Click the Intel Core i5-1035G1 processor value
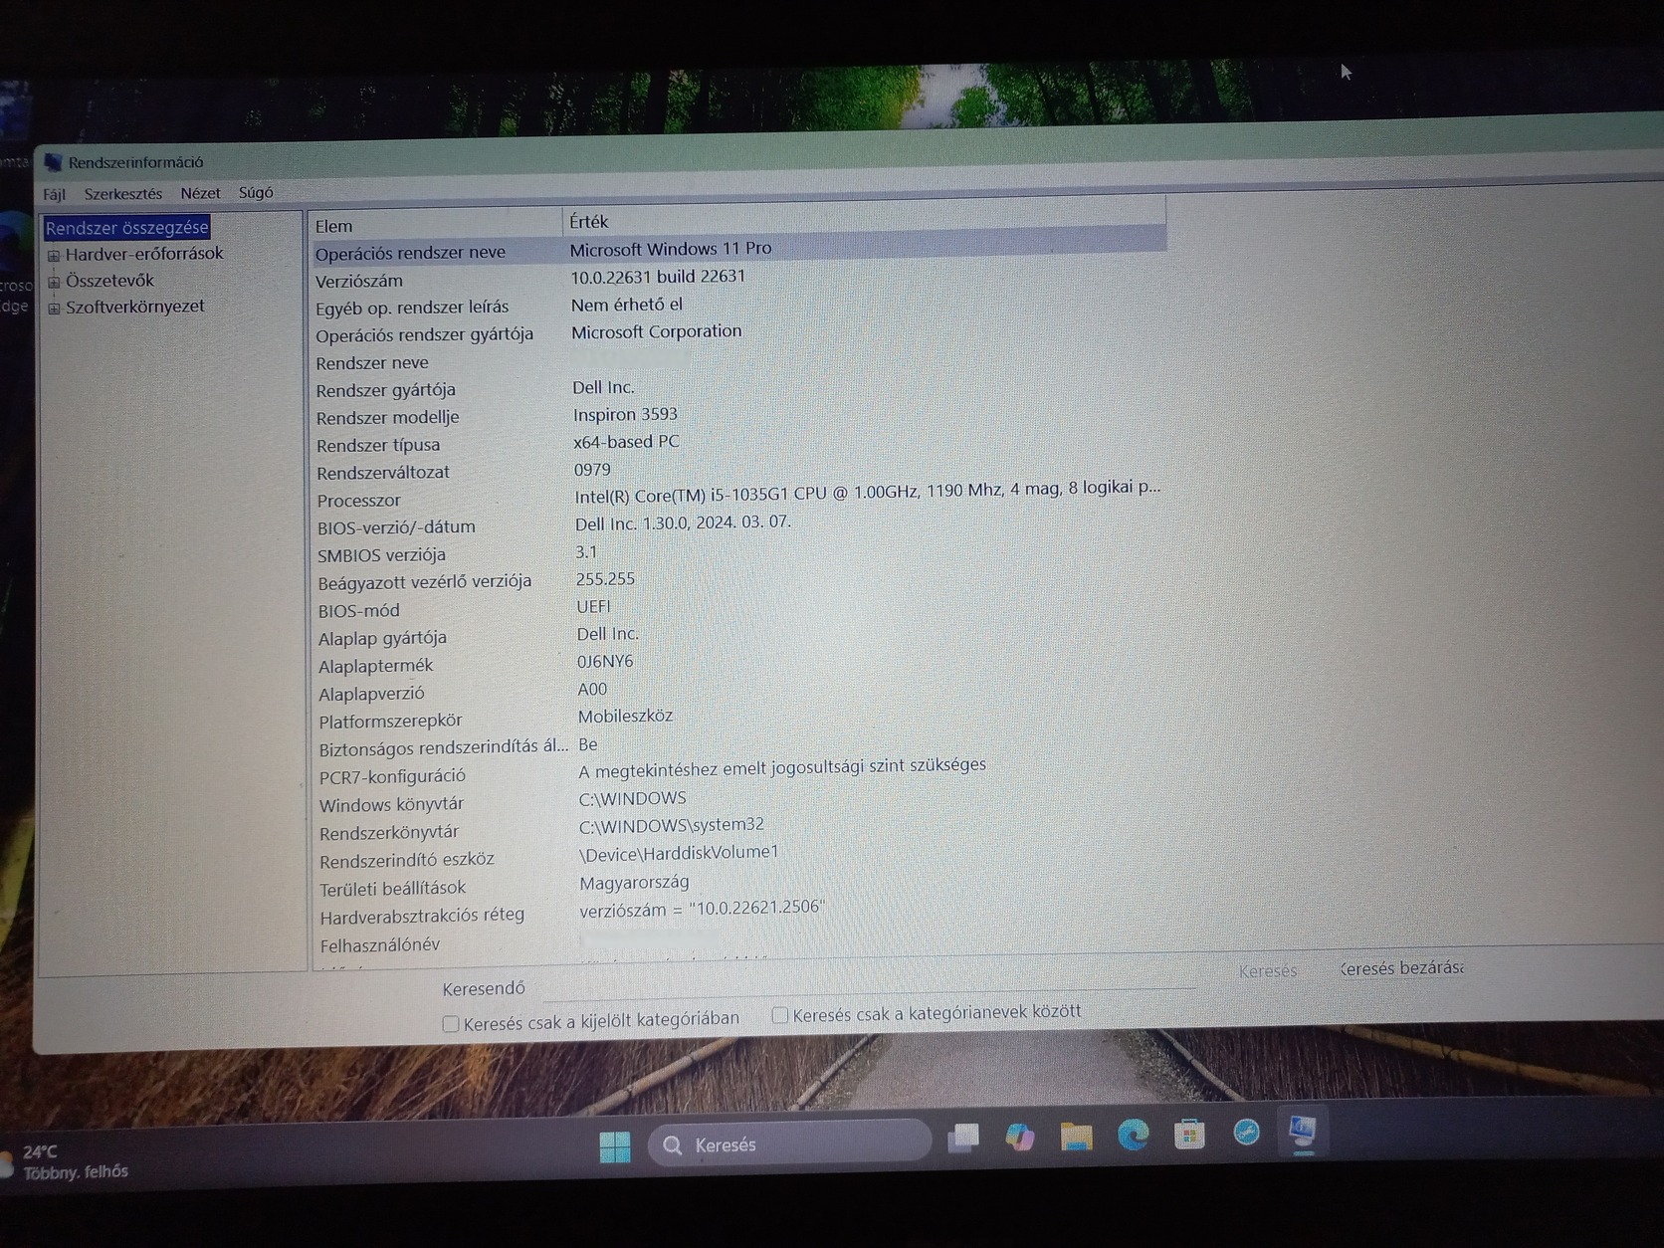 868,491
